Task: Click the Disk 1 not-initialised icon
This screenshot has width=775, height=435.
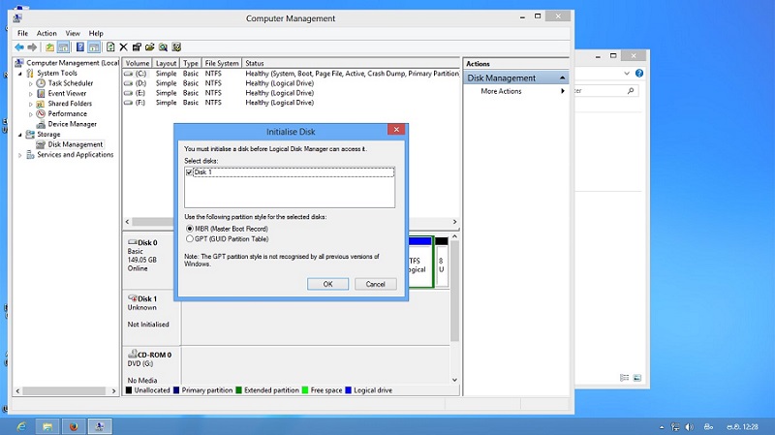Action: pyautogui.click(x=132, y=298)
